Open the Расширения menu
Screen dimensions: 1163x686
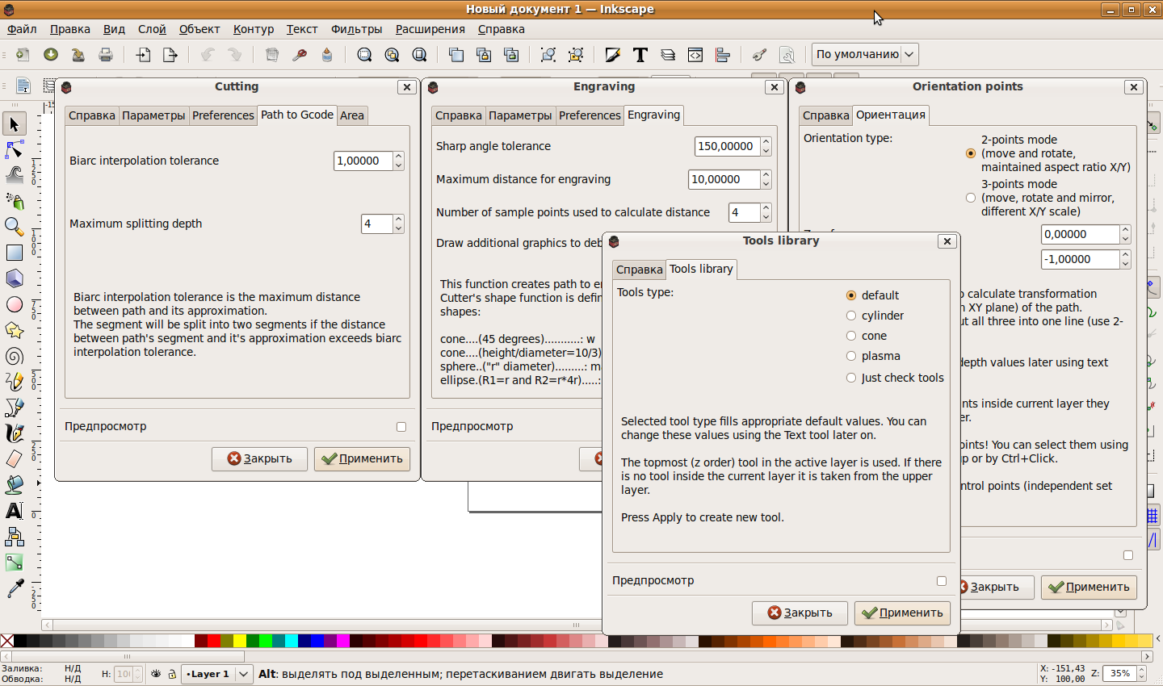tap(430, 29)
